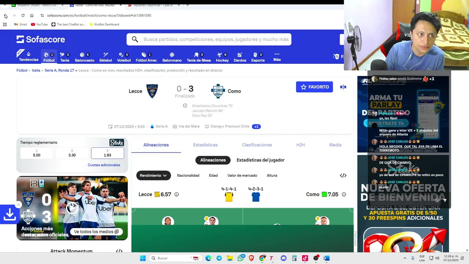Select the Altura filter
Screen dimensions: 469x264
[x=272, y=176]
